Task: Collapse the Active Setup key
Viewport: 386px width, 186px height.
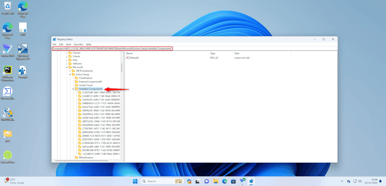Action: coord(70,74)
